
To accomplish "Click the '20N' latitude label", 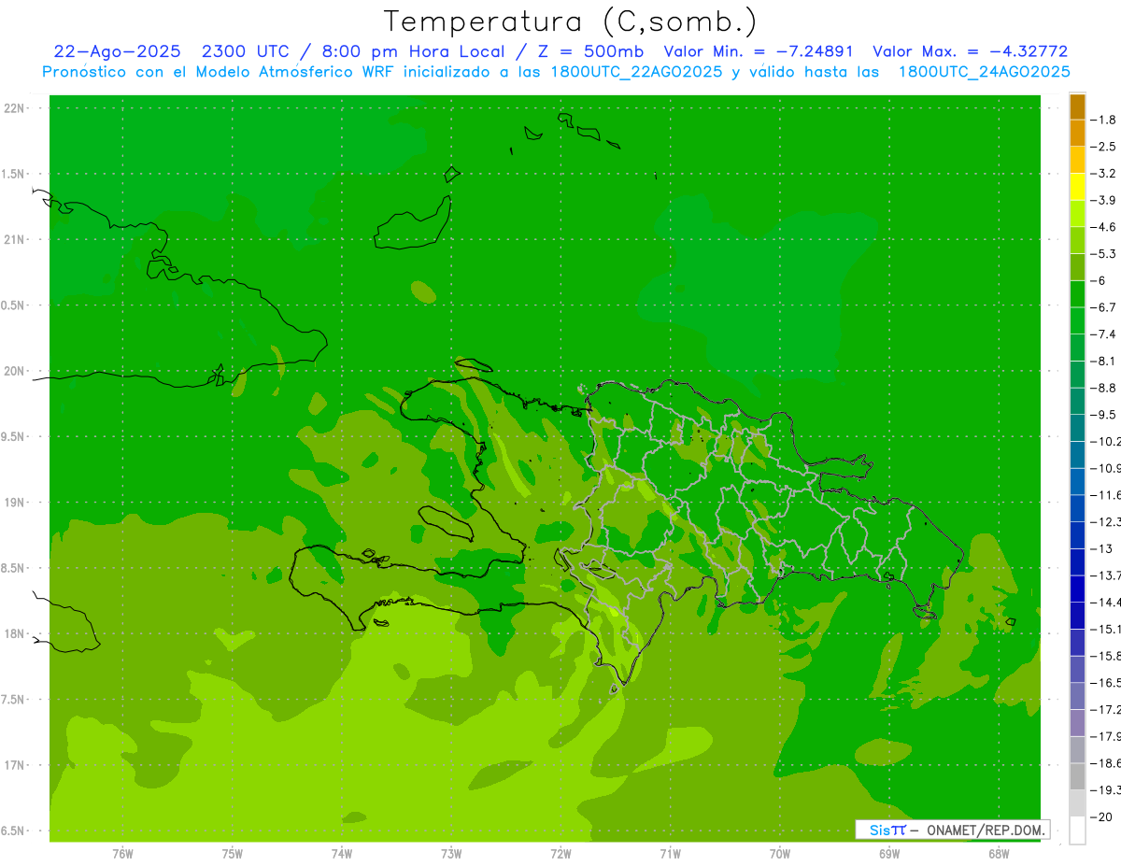I will pos(15,371).
